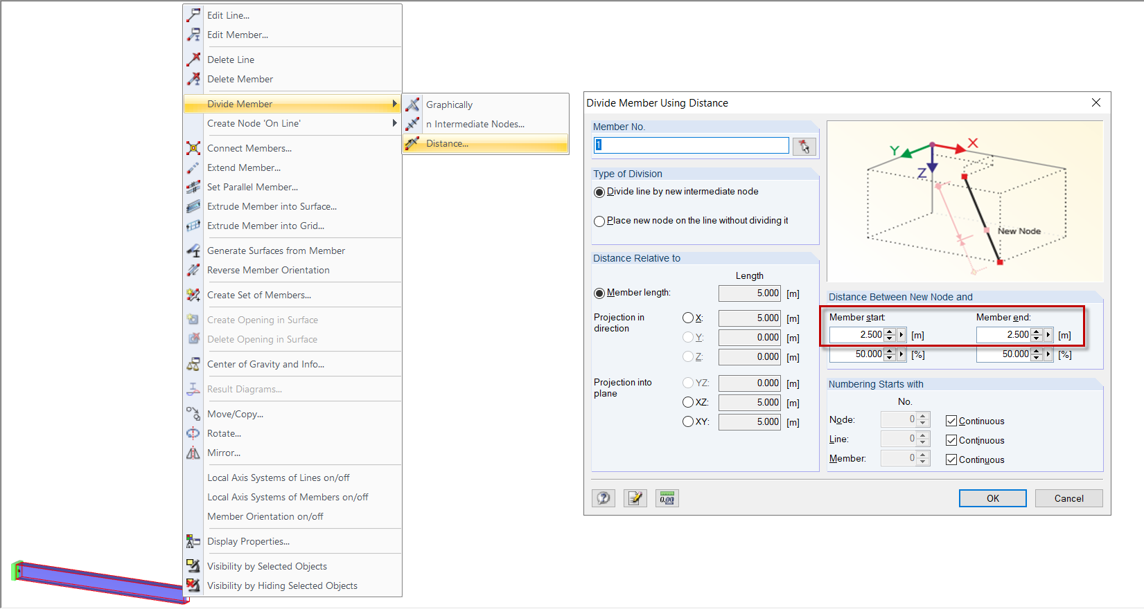Click the Display Properties icon
The height and width of the screenshot is (609, 1144).
click(x=193, y=540)
